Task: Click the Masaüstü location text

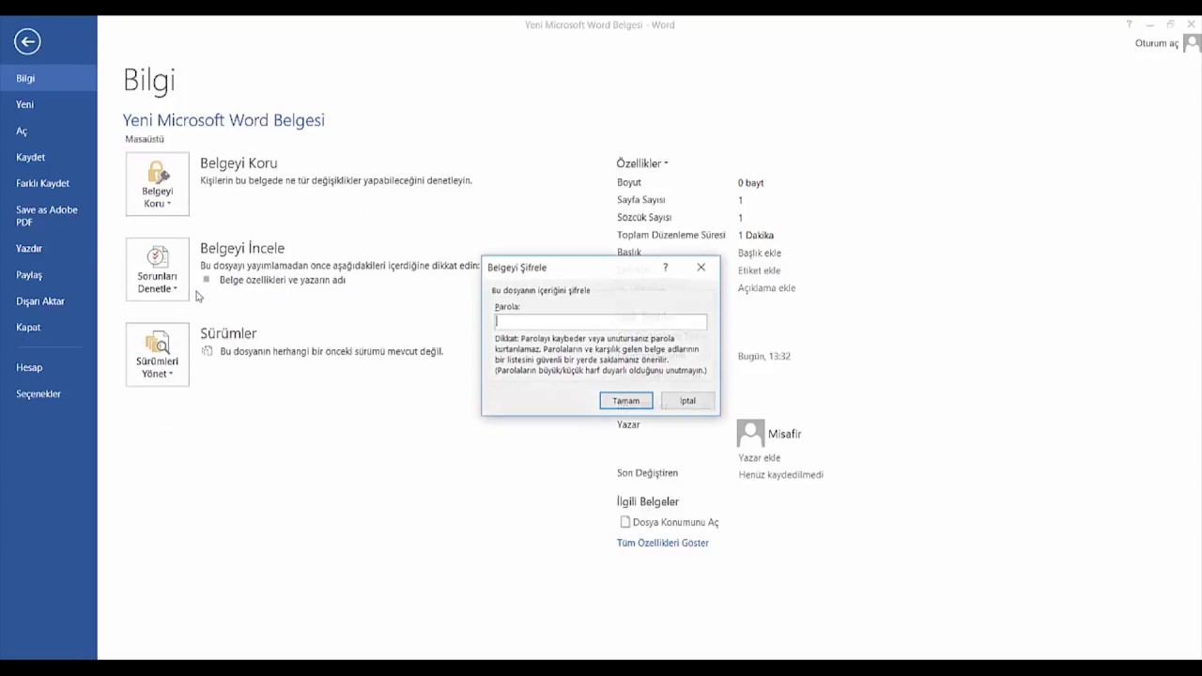Action: (145, 139)
